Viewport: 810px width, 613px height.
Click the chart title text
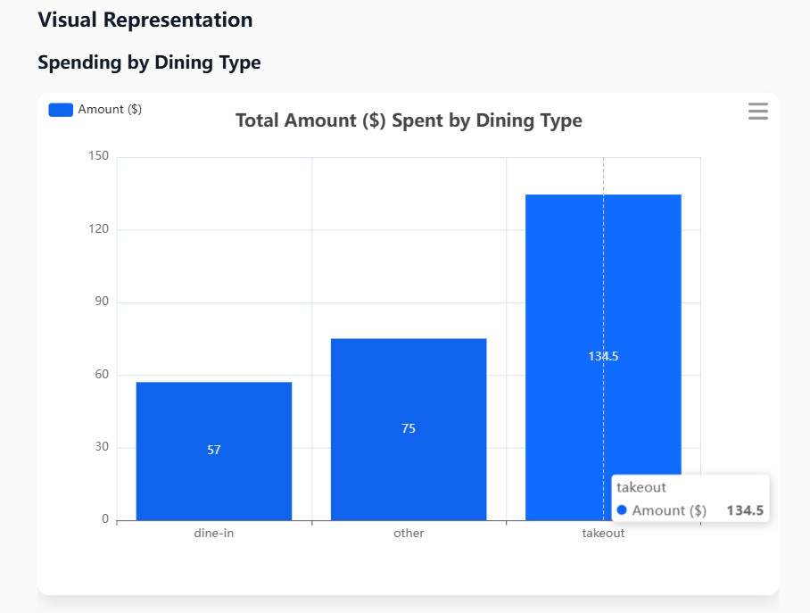click(x=409, y=120)
